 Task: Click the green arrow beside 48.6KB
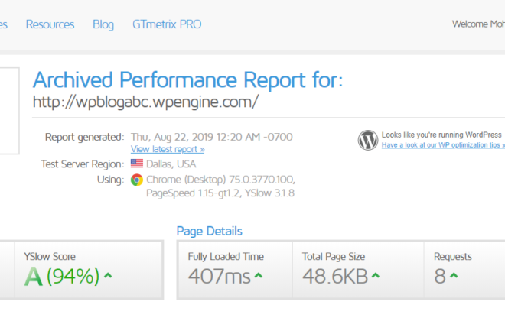(376, 275)
